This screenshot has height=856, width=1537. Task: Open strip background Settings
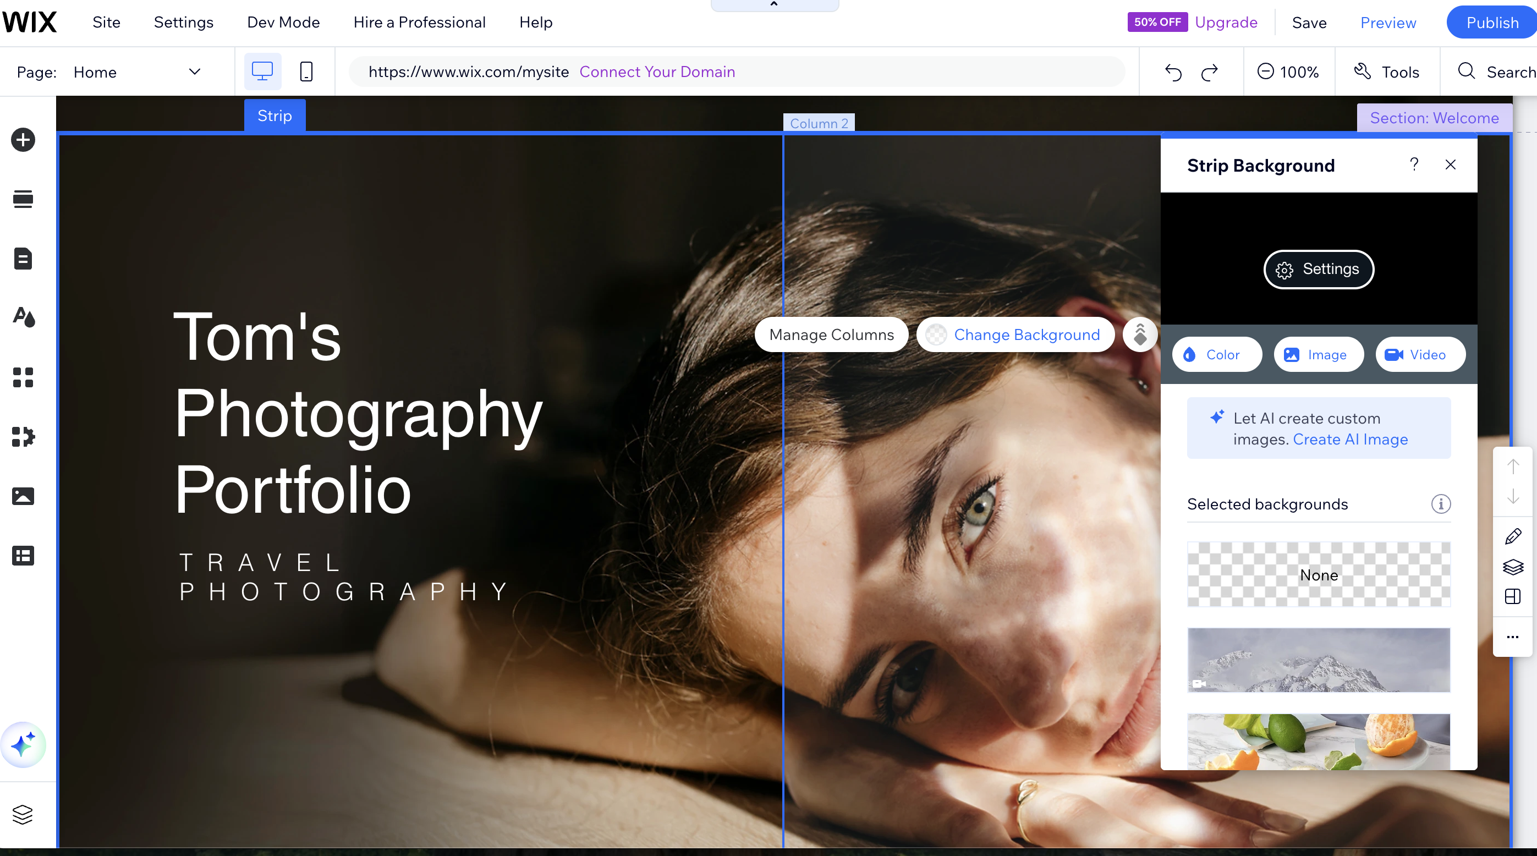click(1319, 269)
